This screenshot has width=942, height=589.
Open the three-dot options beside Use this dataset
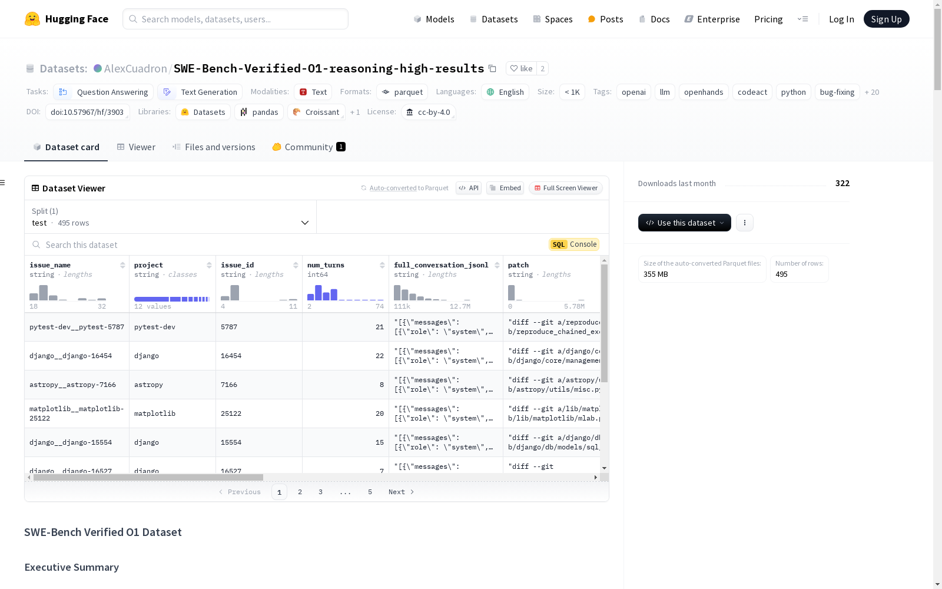pos(745,223)
